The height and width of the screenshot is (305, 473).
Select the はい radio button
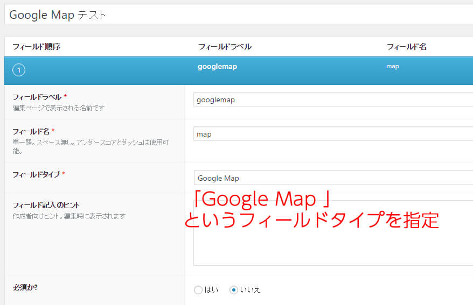(198, 290)
